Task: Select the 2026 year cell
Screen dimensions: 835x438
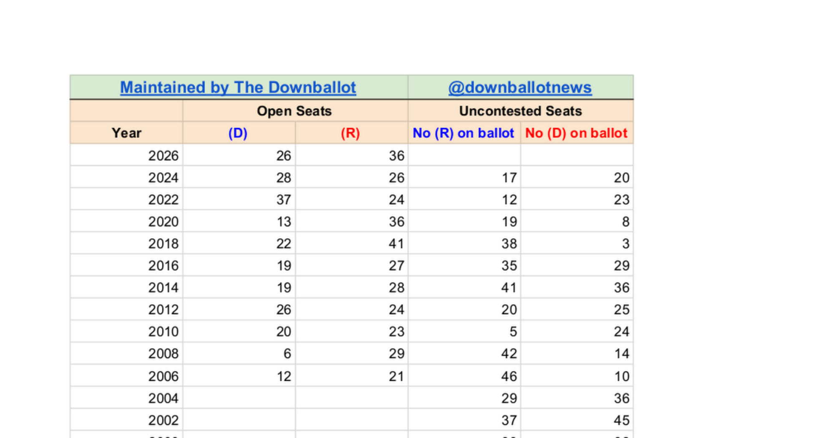Action: tap(163, 156)
